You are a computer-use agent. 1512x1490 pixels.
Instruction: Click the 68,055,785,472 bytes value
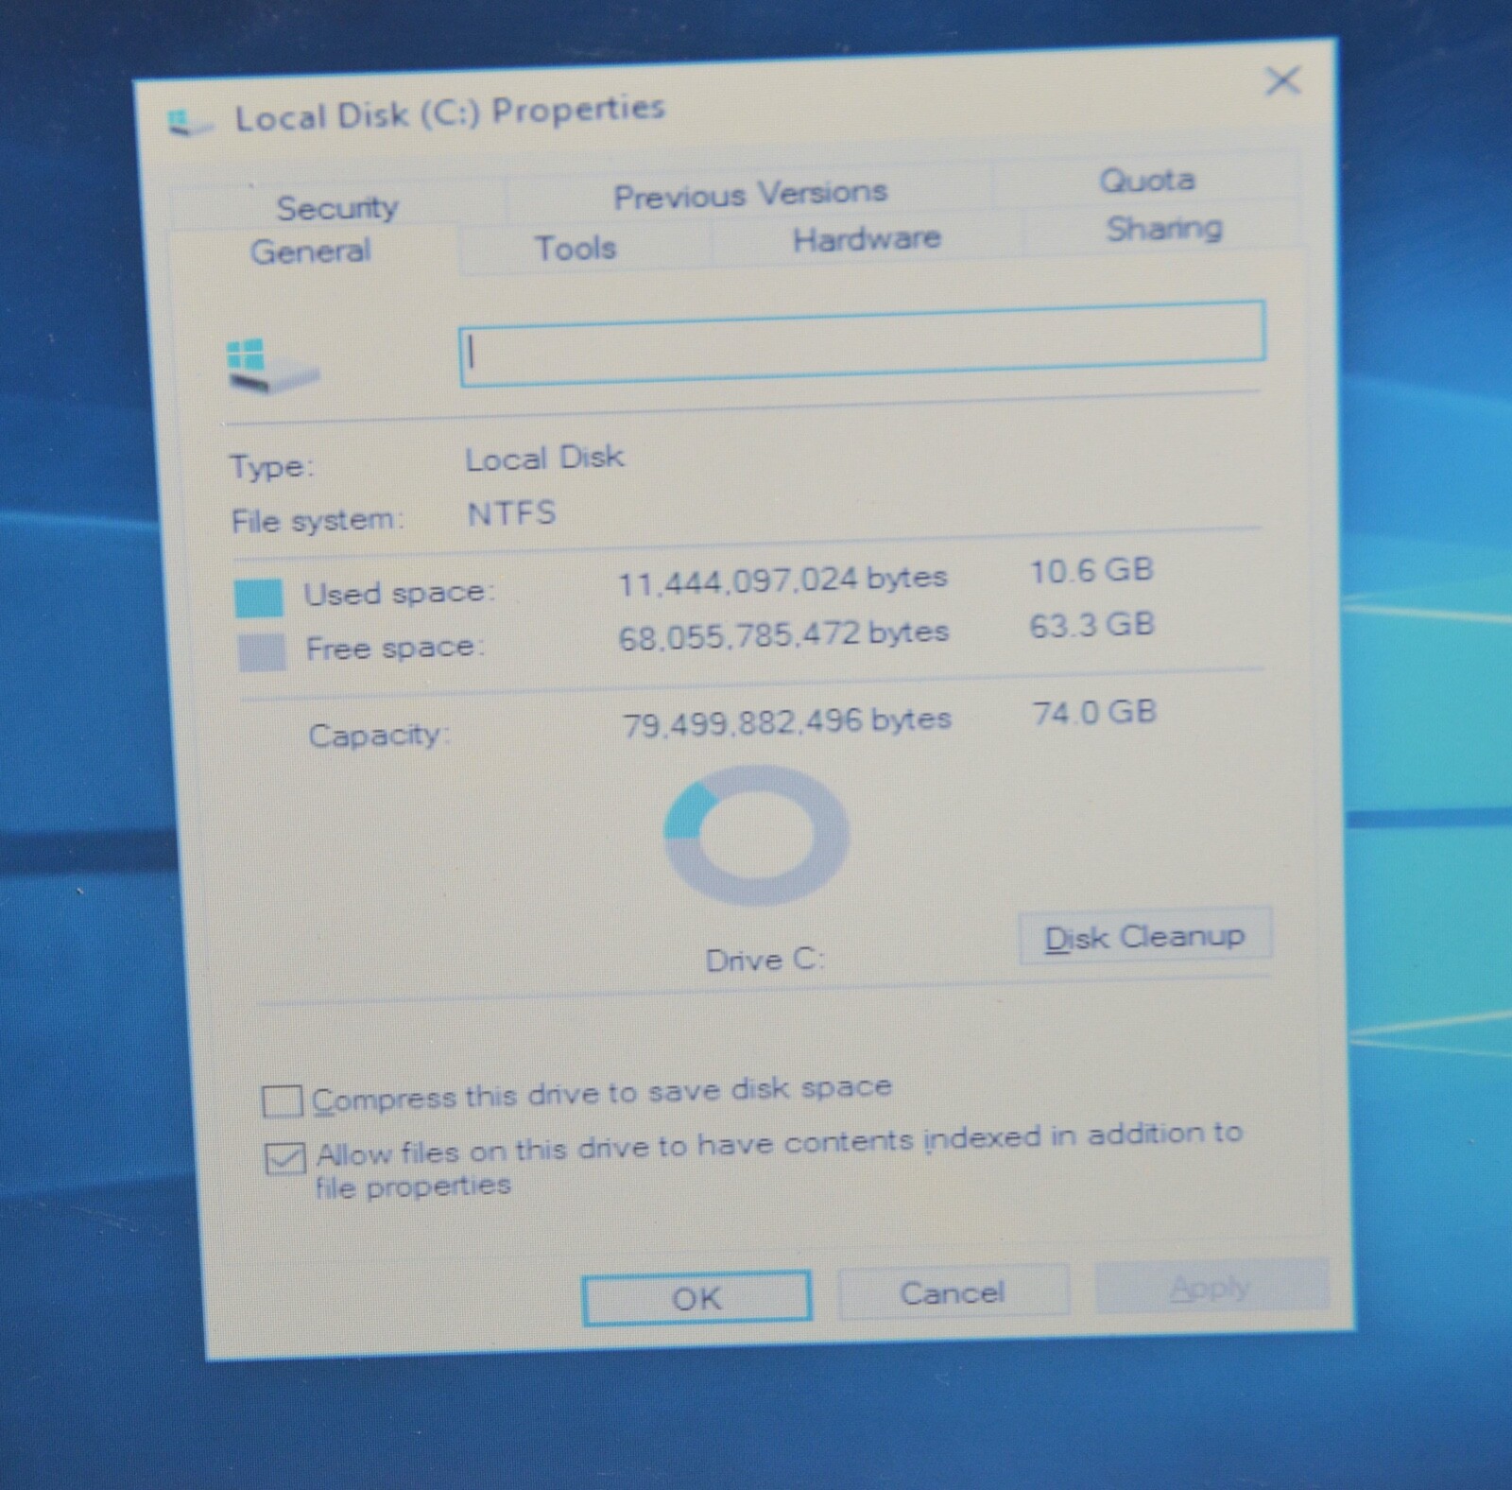tap(783, 634)
